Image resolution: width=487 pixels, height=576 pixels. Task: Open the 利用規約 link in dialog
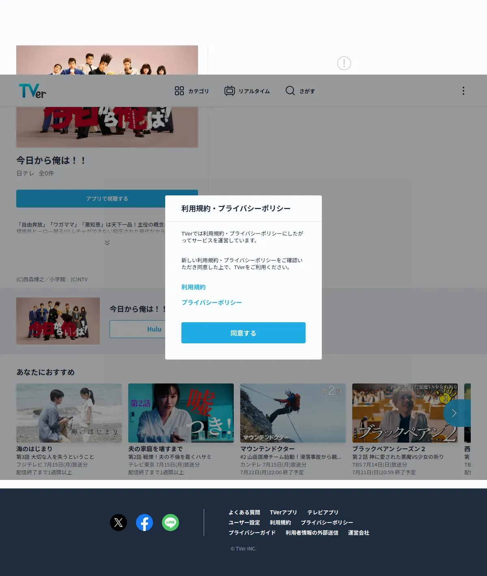pyautogui.click(x=194, y=287)
